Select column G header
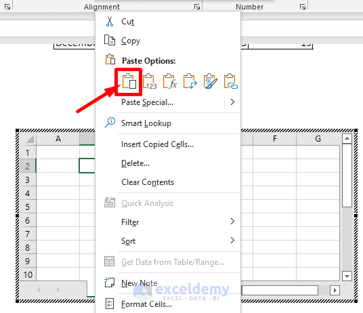363x313 pixels. pos(318,139)
